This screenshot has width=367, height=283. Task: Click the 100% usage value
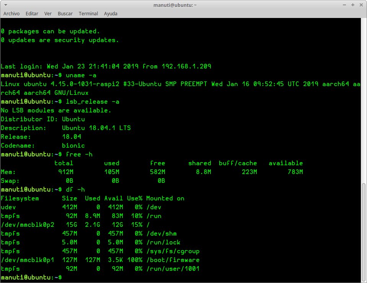135,260
